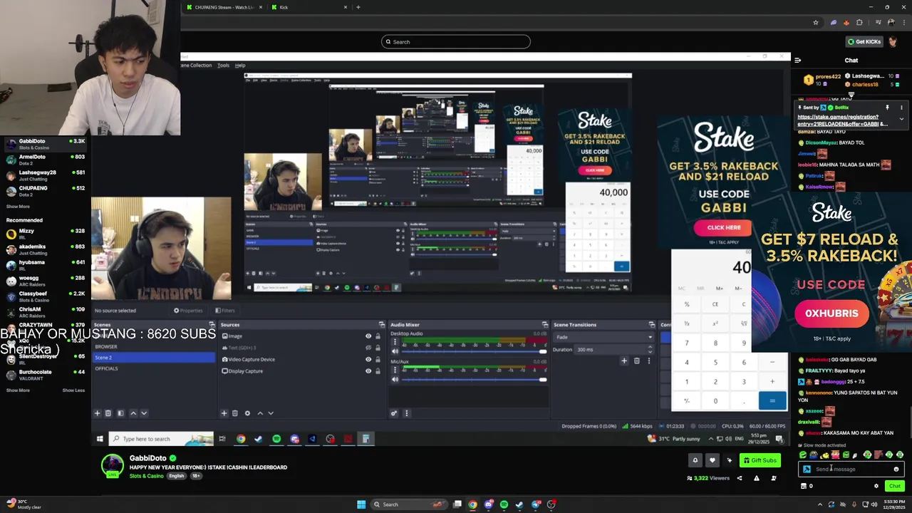The width and height of the screenshot is (912, 513).
Task: Open advanced audio properties gear icon
Action: point(393,413)
